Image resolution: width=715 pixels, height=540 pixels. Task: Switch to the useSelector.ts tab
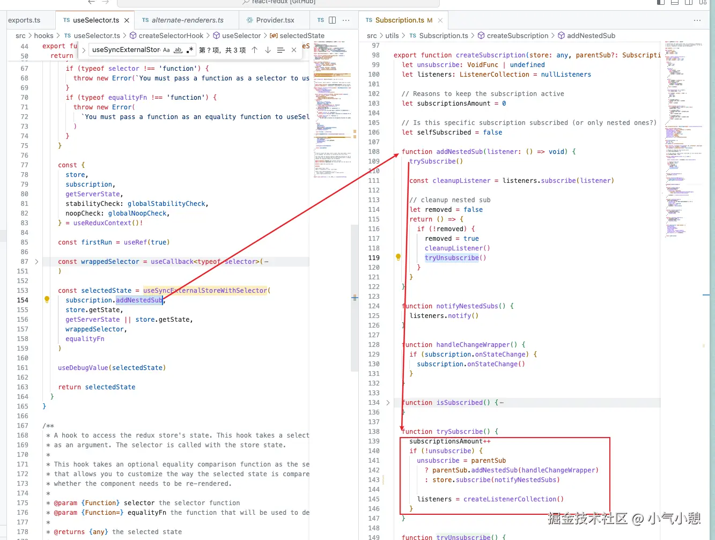(96, 20)
